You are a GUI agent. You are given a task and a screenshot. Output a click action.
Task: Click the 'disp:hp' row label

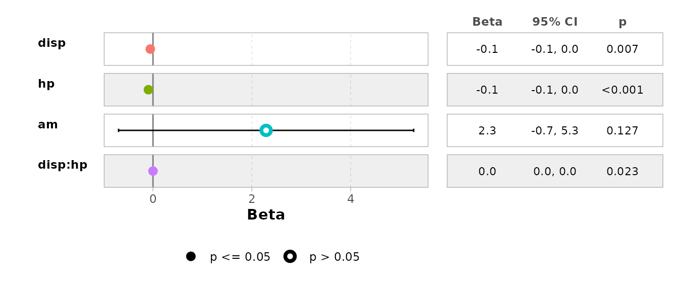click(63, 165)
